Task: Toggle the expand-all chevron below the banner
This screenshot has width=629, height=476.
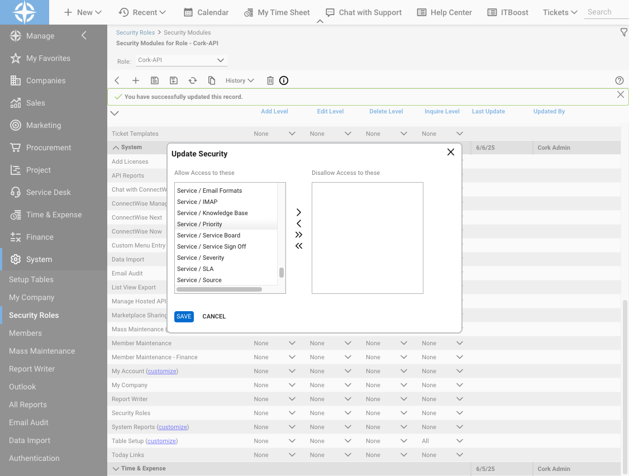Action: point(115,113)
